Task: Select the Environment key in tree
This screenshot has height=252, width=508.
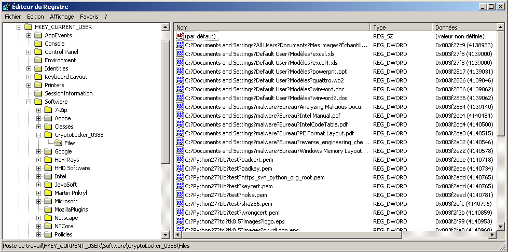Action: [60, 60]
